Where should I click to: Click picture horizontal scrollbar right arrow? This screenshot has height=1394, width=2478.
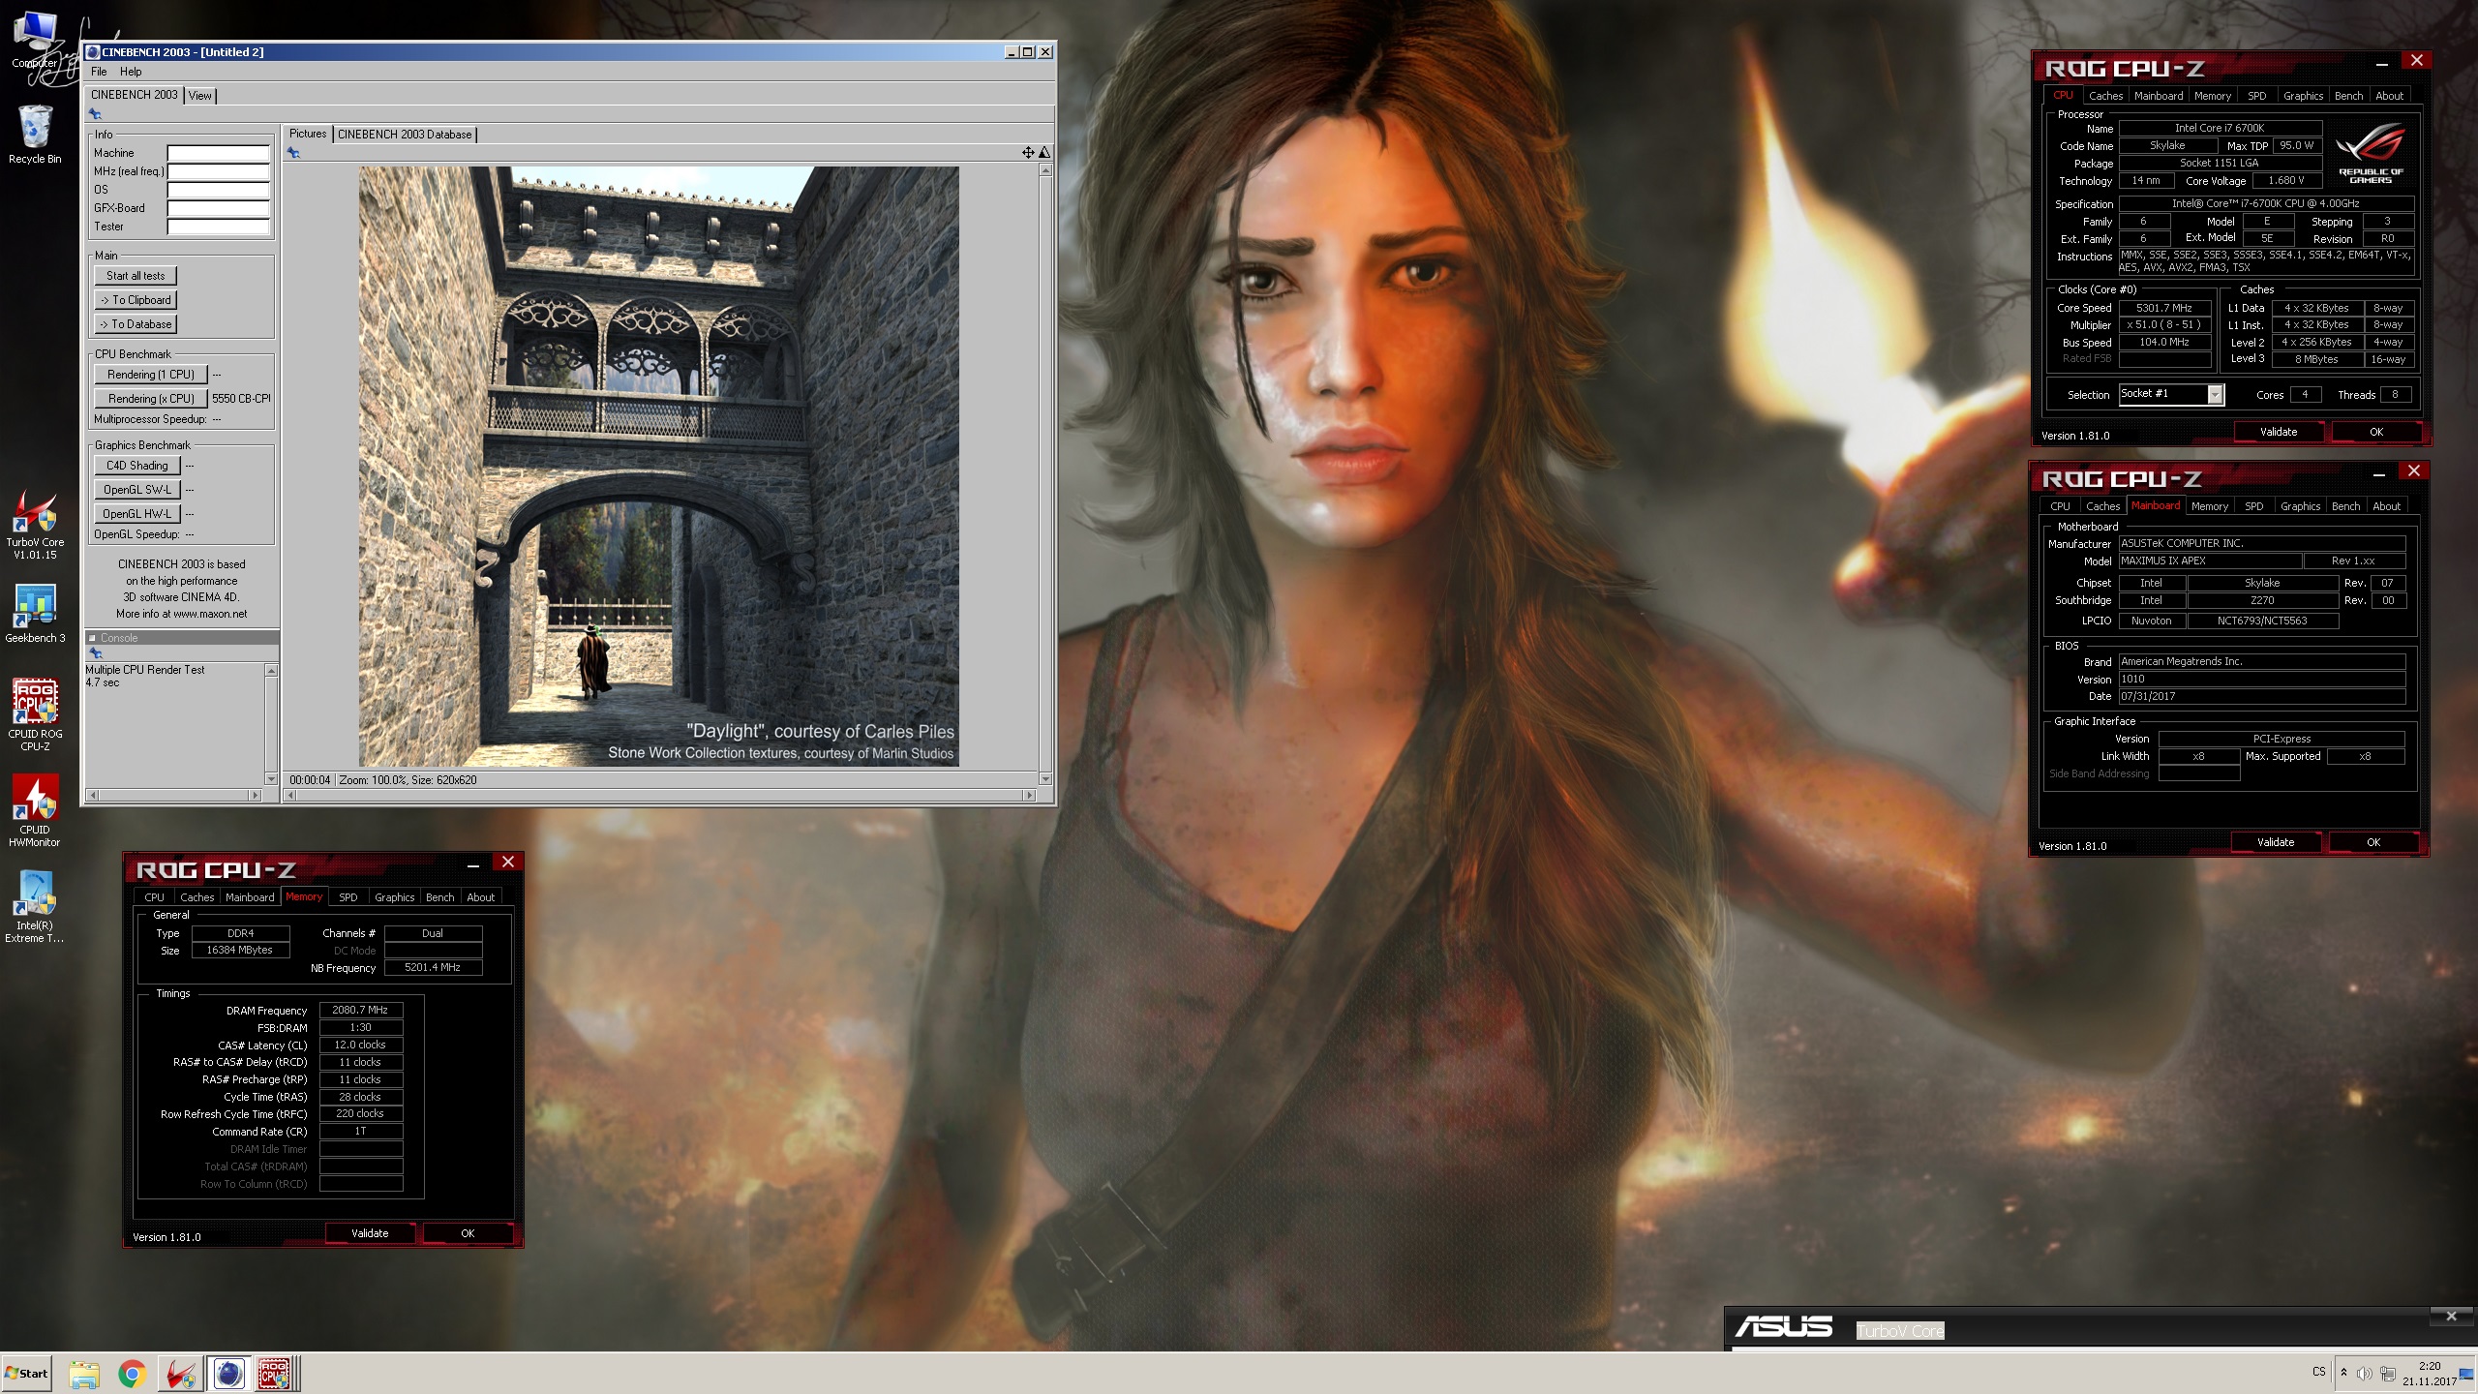1029,796
